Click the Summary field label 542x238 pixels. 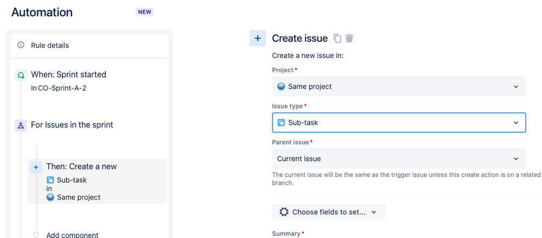coord(286,234)
